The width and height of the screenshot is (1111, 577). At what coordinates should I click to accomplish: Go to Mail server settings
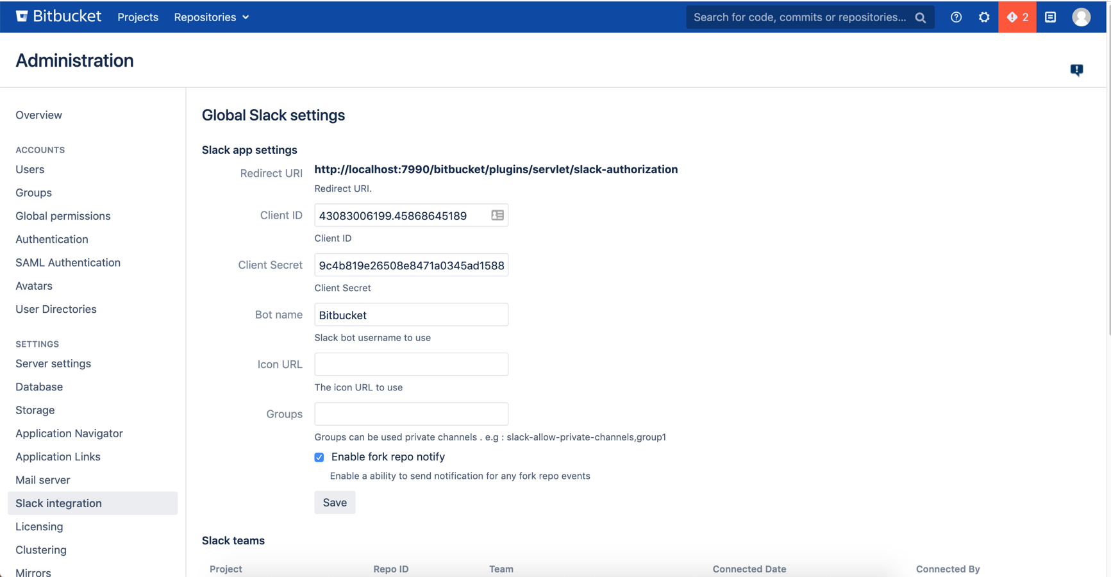point(43,480)
